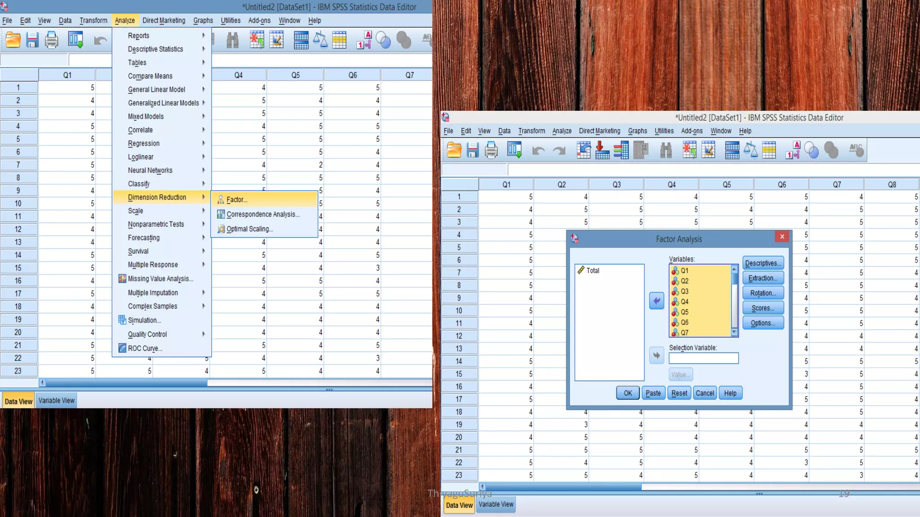This screenshot has width=920, height=517.
Task: Click Split File icon in right toolbar
Action: [x=732, y=150]
